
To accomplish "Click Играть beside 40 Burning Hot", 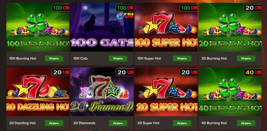I will (246, 123).
